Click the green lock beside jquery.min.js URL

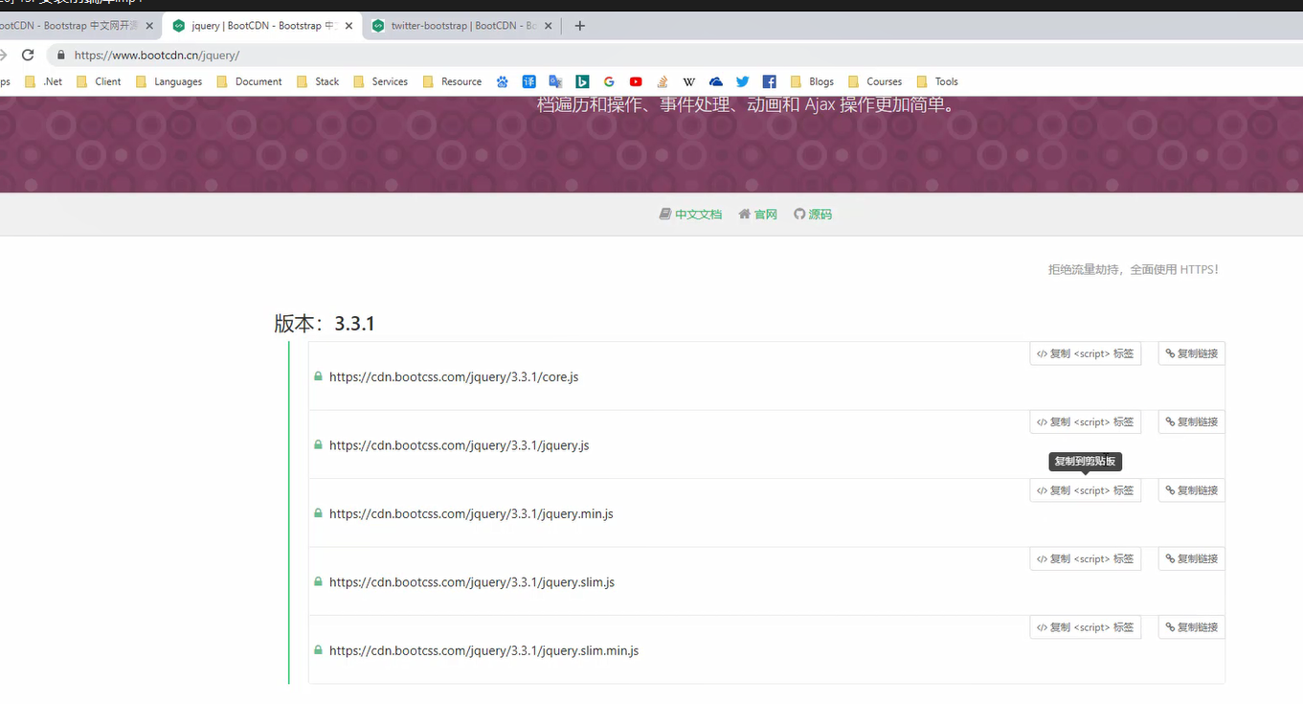(x=318, y=513)
